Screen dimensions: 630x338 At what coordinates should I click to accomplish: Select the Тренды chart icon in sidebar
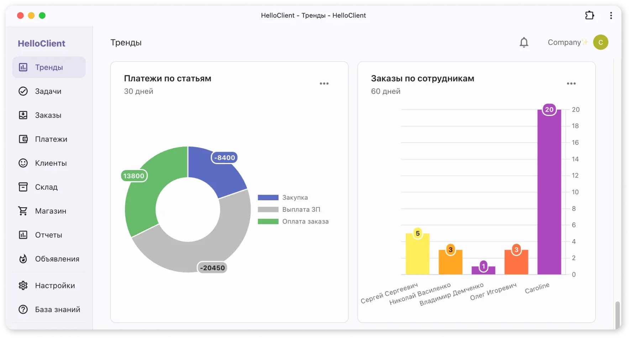pos(23,67)
